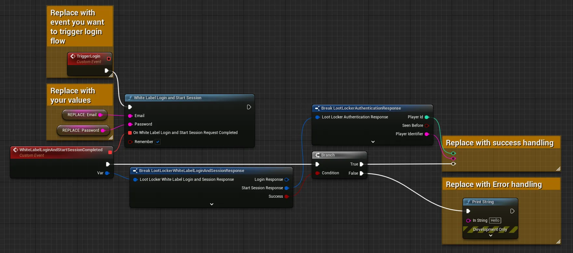Grab resize handle of success handling comment
This screenshot has height=253, width=573.
tap(558, 169)
